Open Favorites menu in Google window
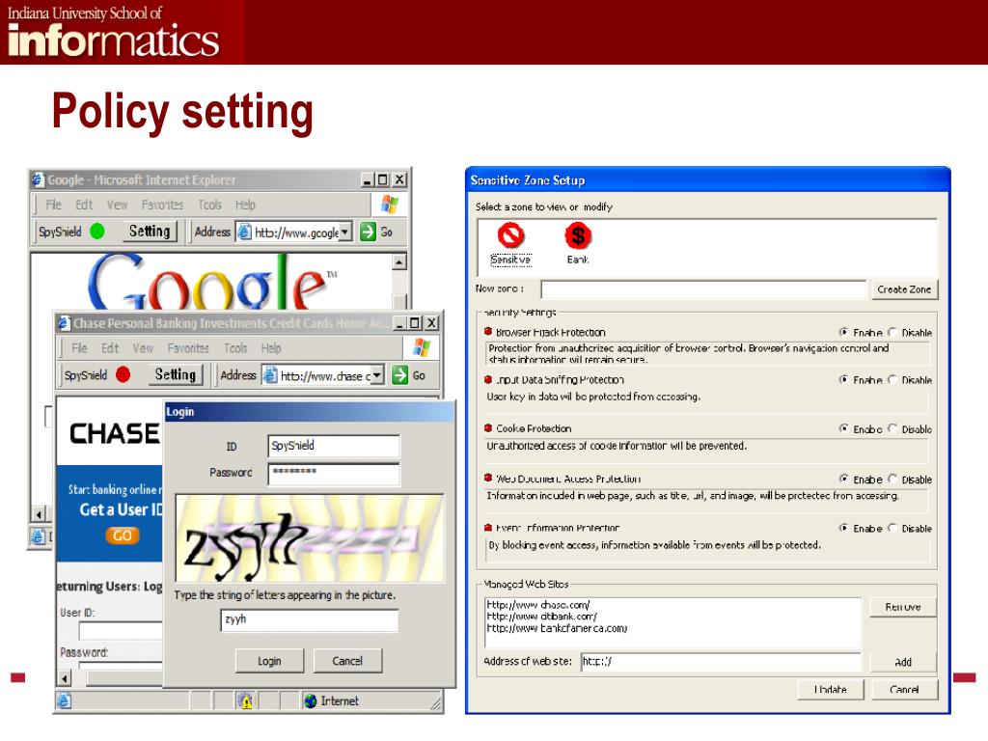 (x=162, y=205)
